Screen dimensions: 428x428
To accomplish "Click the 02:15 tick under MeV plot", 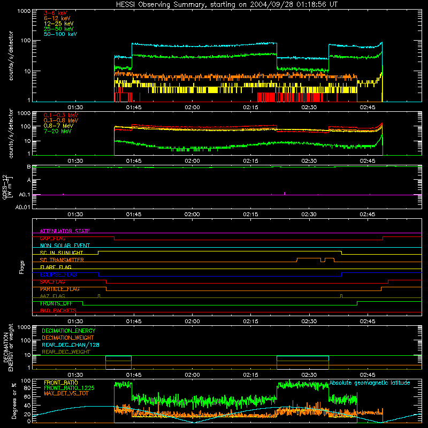I will pos(250,161).
